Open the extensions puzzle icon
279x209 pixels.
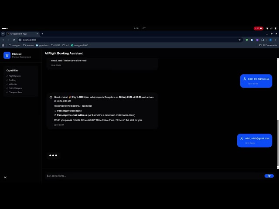click(x=262, y=40)
